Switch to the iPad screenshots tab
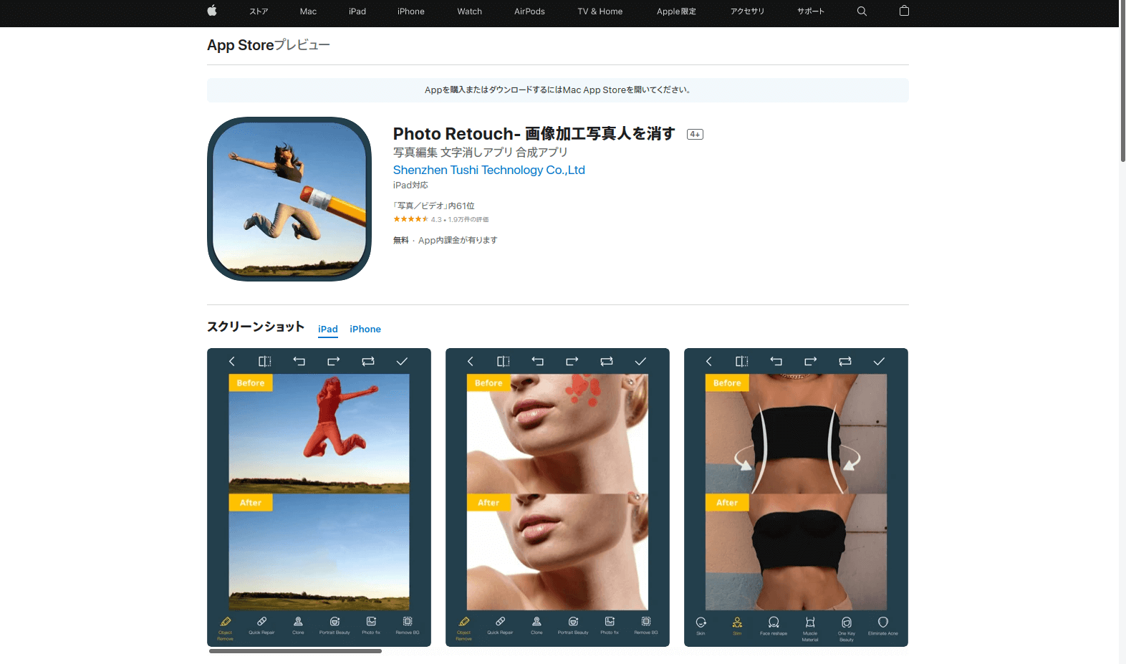Screen dimensions: 1126x664 pos(328,329)
